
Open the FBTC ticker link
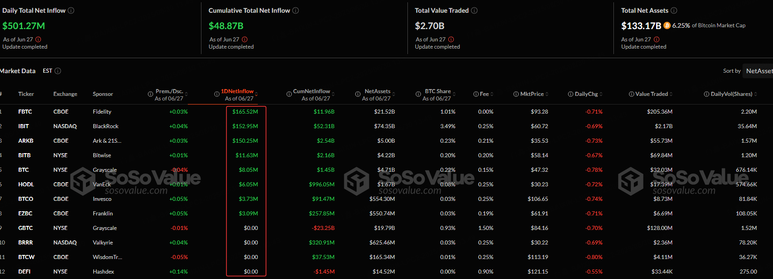(x=25, y=112)
